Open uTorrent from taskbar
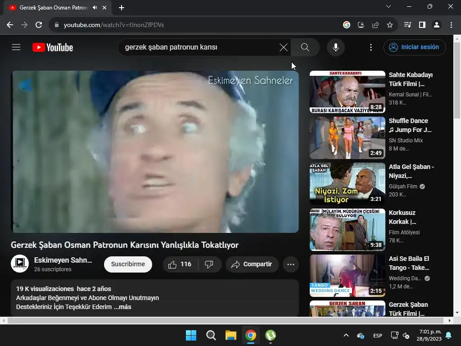461x346 pixels. [x=271, y=335]
